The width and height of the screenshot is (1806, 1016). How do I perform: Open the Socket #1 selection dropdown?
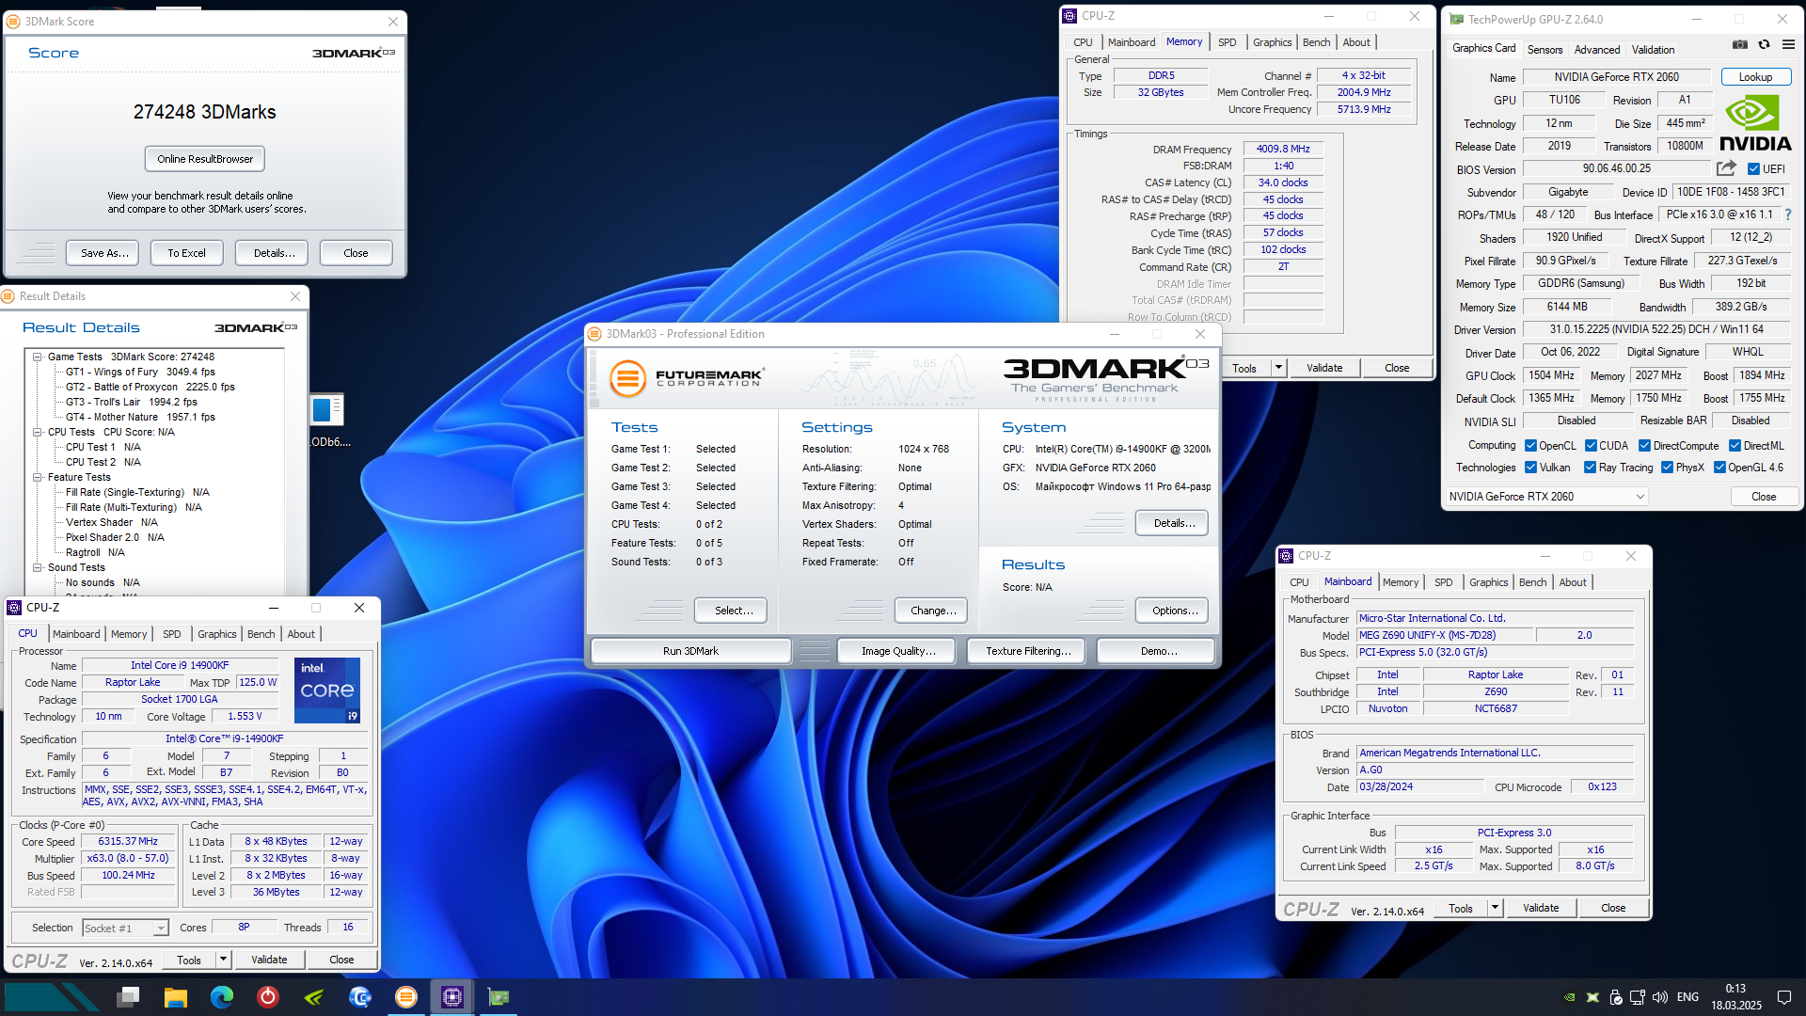(x=125, y=929)
